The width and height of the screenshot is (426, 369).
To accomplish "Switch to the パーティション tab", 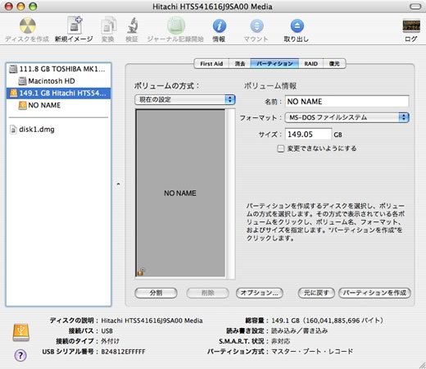I will [x=274, y=64].
